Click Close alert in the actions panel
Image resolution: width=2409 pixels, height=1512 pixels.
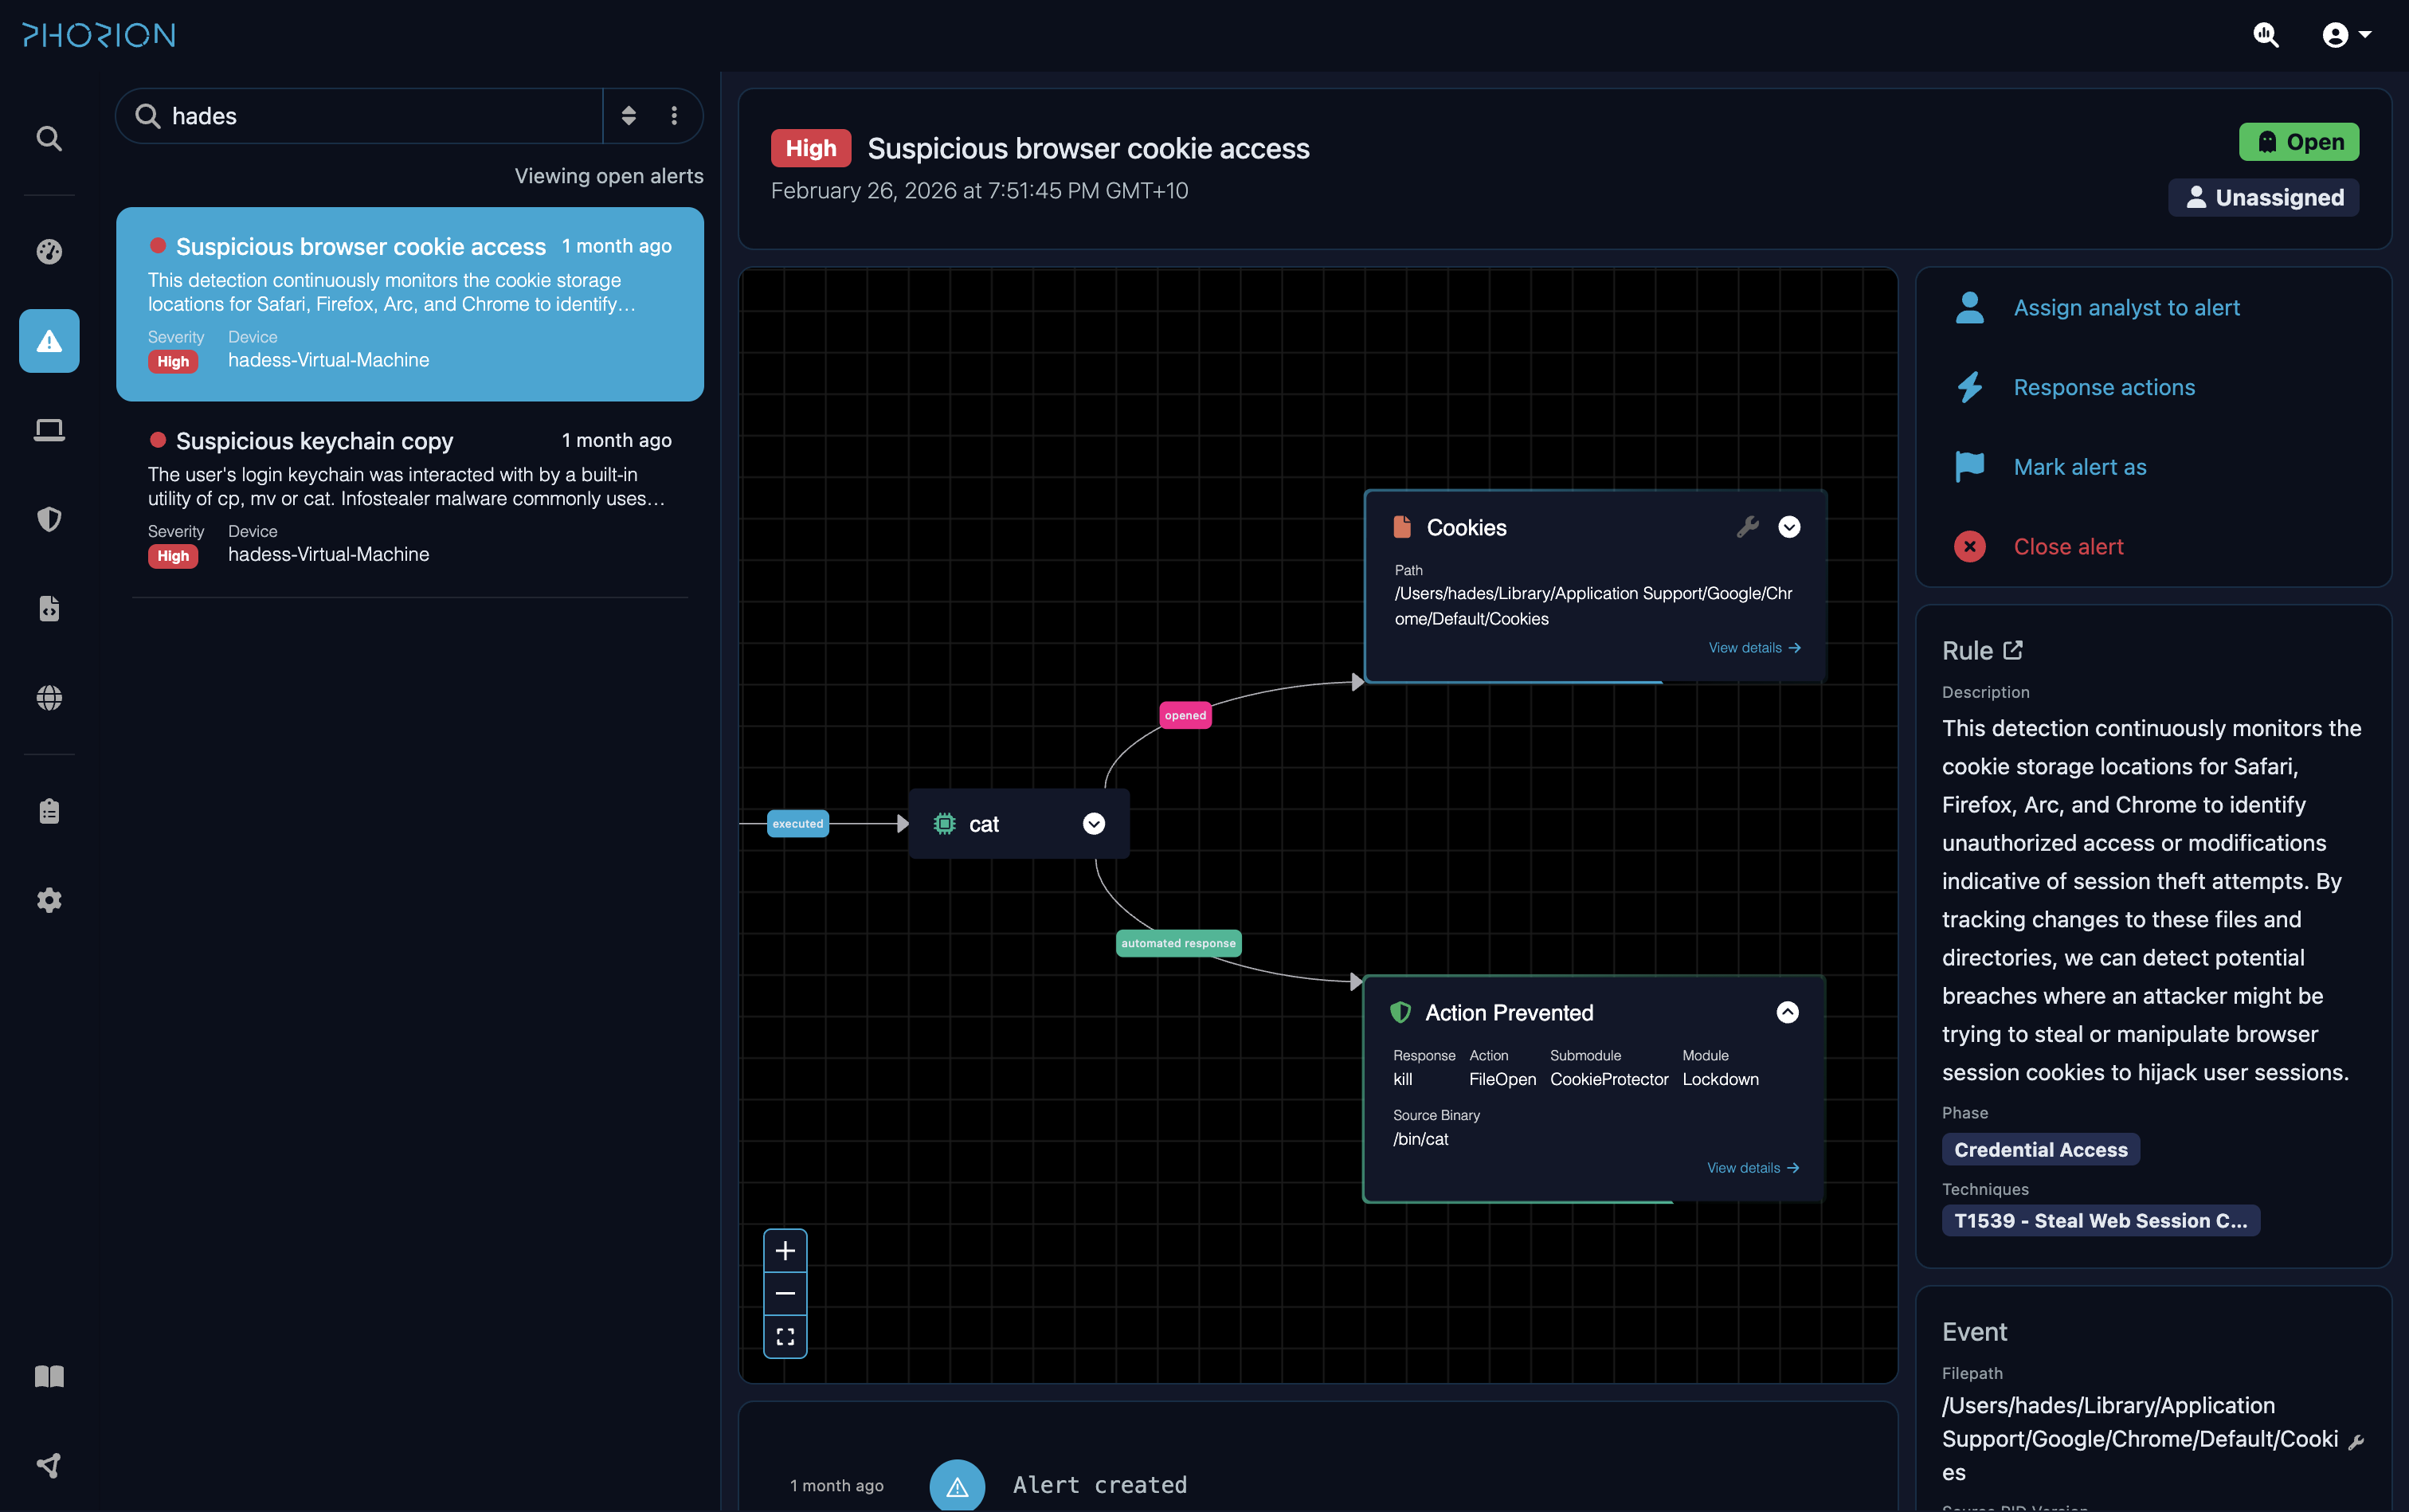(x=2069, y=546)
